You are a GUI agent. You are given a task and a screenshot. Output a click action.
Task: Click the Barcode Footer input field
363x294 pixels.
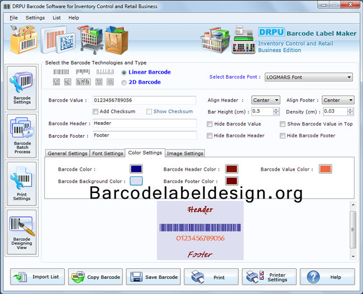(x=145, y=136)
